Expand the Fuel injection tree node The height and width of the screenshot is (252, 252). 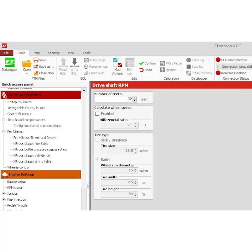tap(4, 200)
